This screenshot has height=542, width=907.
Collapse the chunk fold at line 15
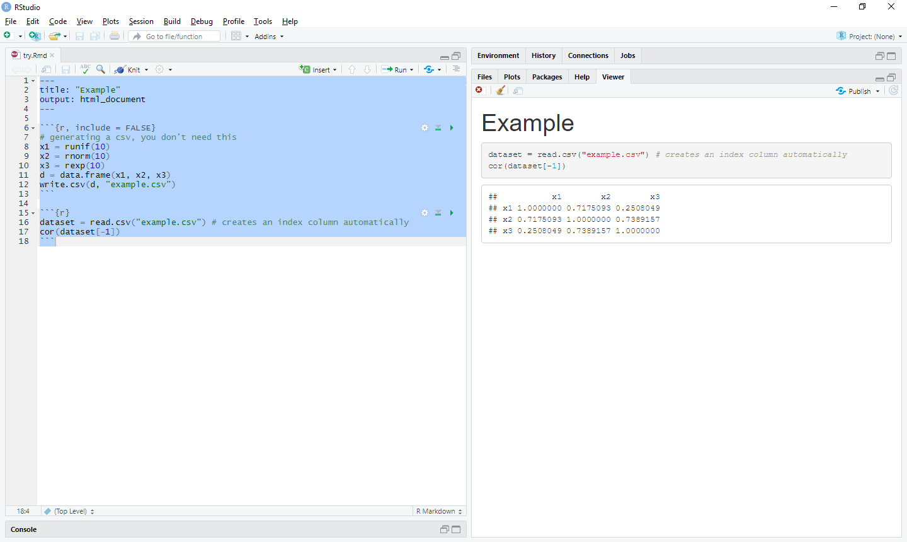pyautogui.click(x=33, y=213)
